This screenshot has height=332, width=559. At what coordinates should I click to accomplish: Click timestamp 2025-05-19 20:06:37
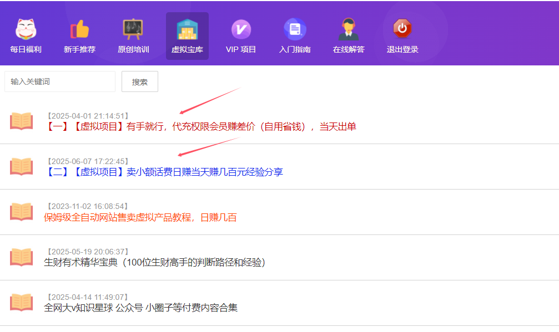pyautogui.click(x=88, y=252)
